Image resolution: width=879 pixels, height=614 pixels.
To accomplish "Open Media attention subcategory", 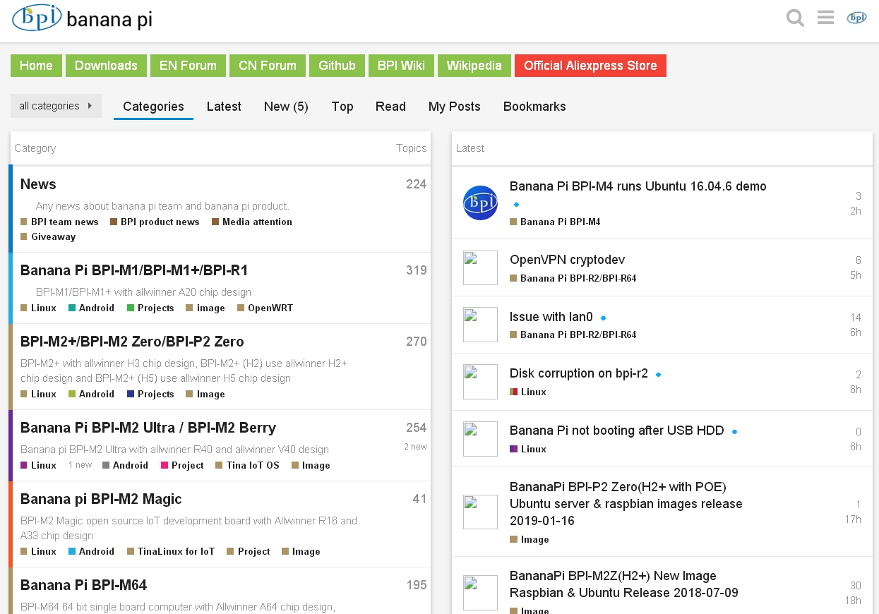I will [252, 222].
